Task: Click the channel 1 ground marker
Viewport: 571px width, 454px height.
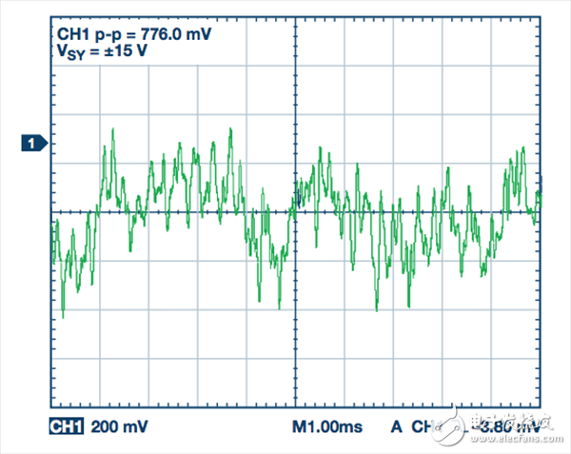Action: tap(34, 143)
